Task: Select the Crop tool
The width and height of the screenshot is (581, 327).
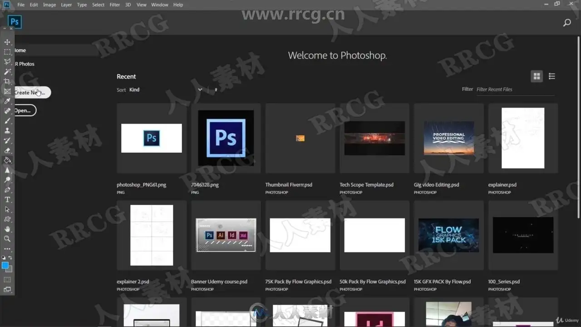Action: (x=7, y=82)
